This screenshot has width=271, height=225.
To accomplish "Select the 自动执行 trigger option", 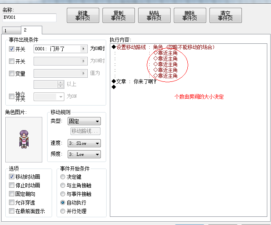I will 63,202.
